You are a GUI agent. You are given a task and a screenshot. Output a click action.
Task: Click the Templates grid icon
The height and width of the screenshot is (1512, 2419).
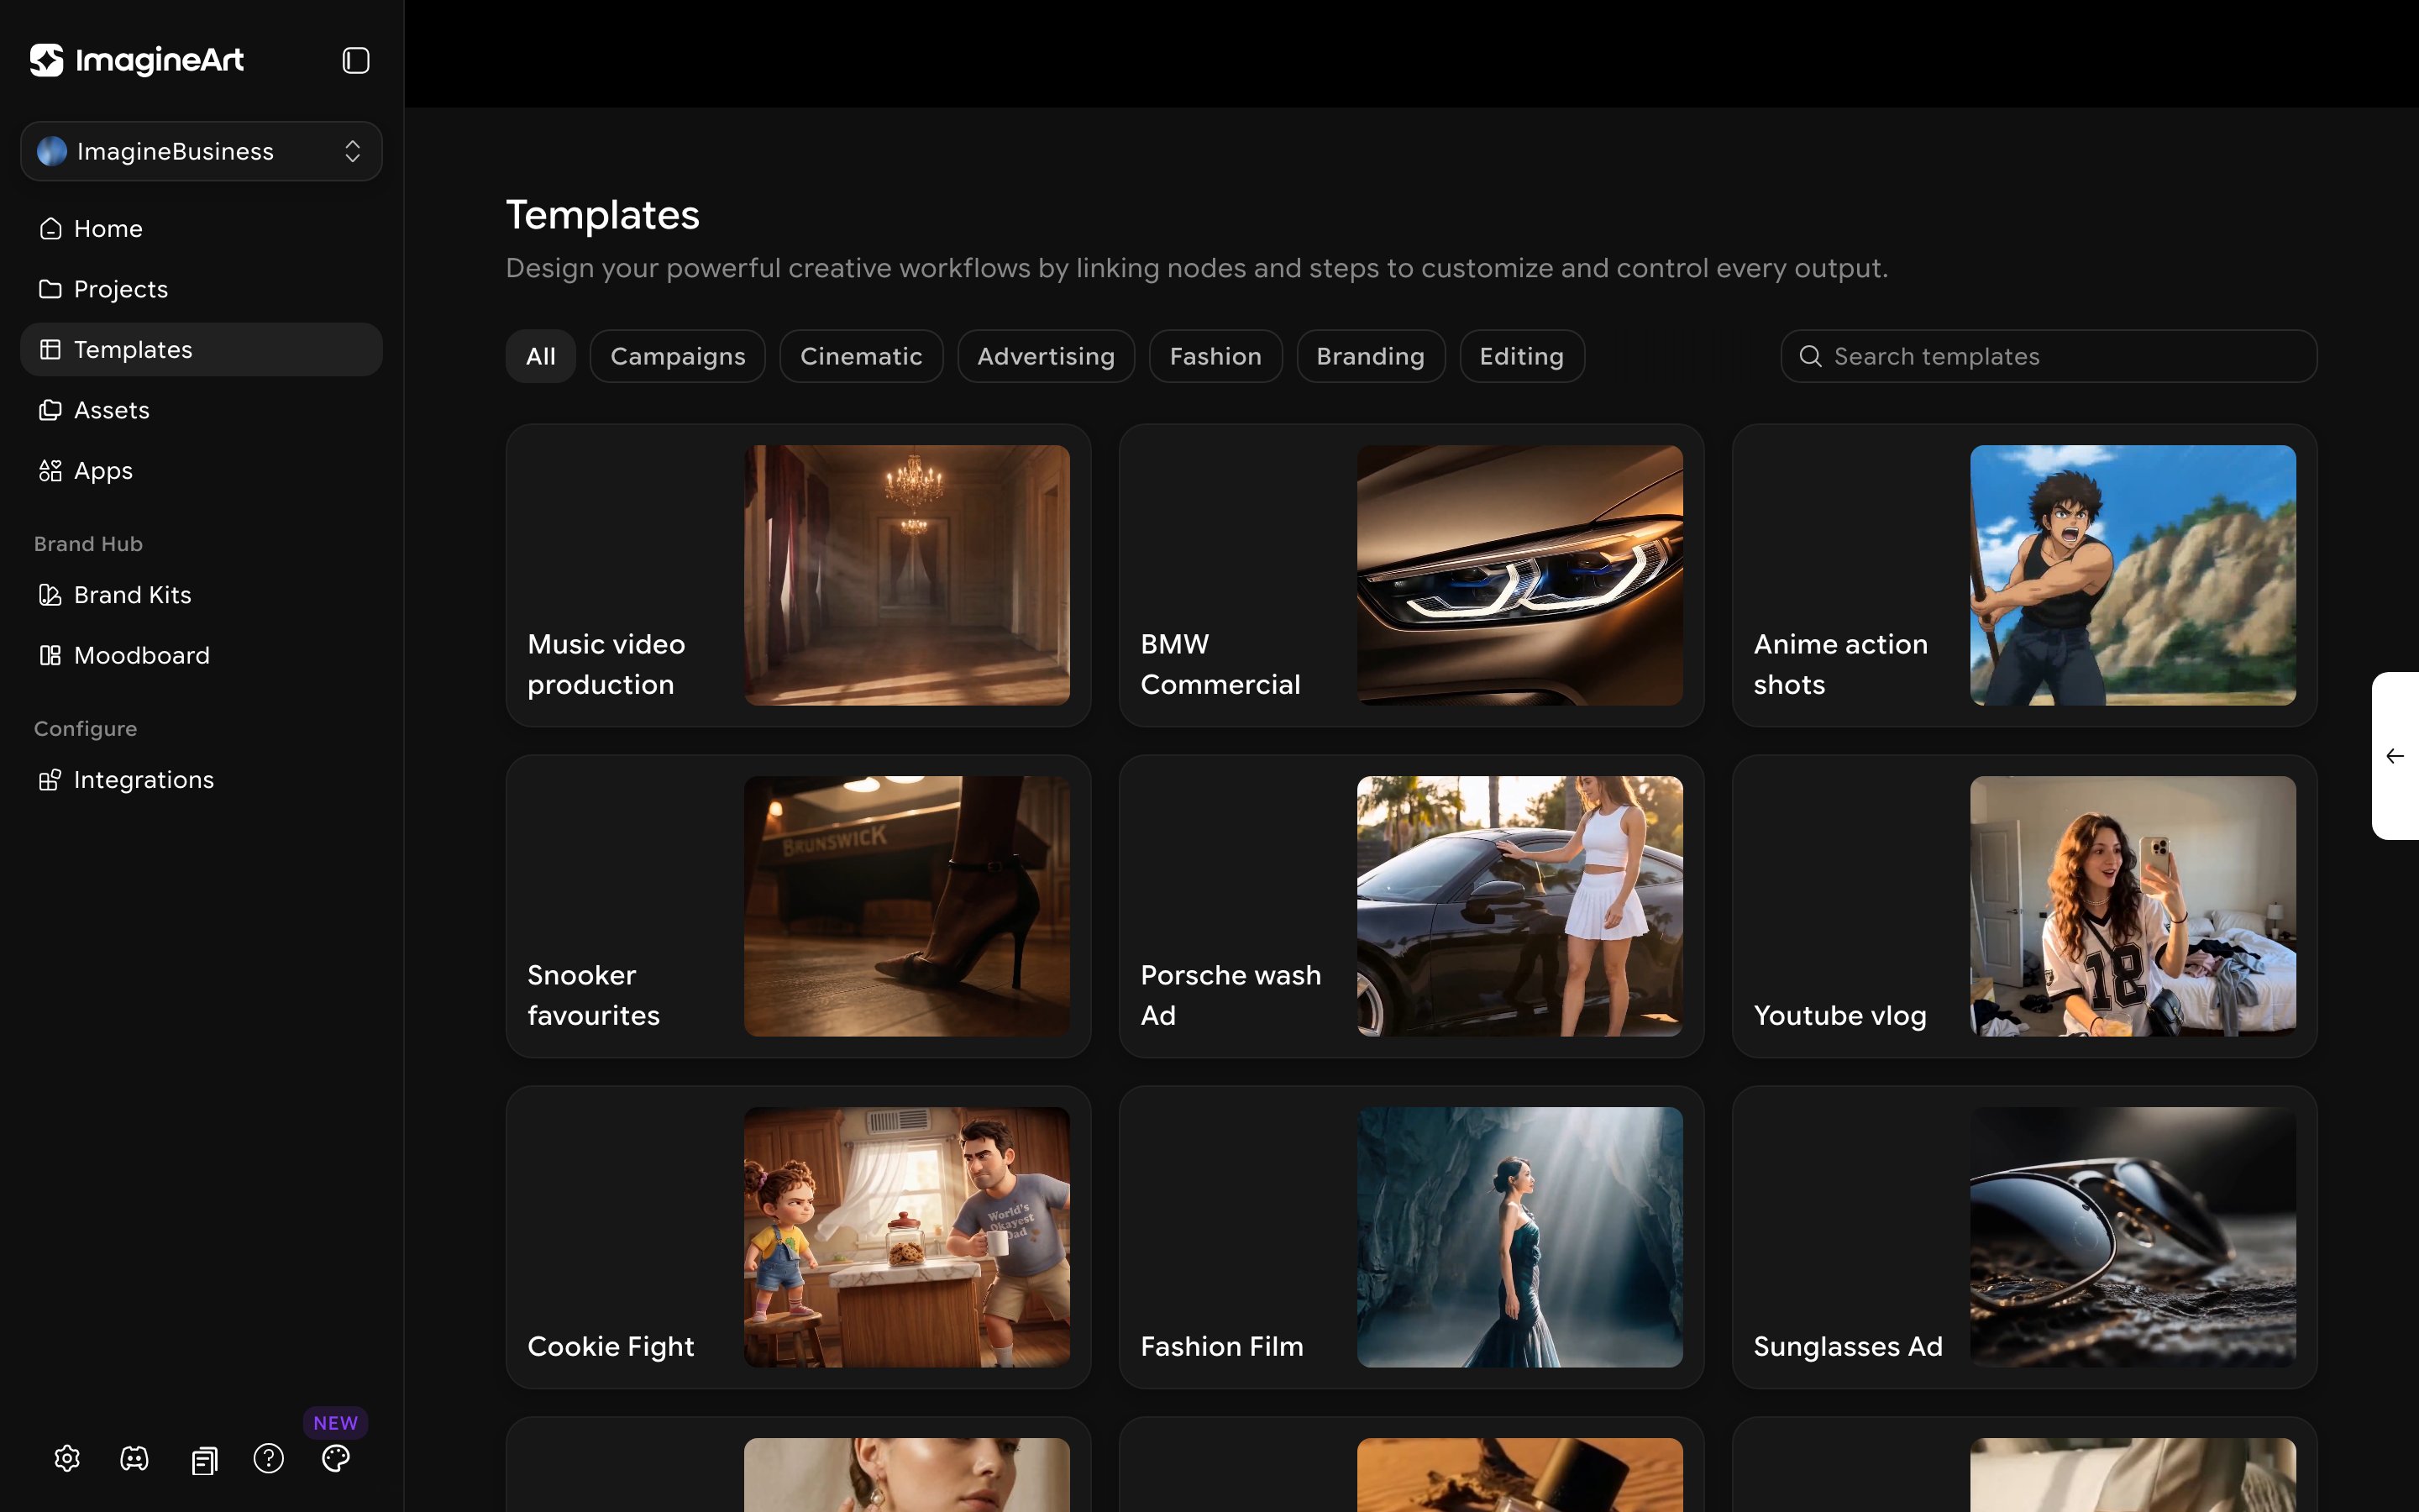pyautogui.click(x=50, y=349)
